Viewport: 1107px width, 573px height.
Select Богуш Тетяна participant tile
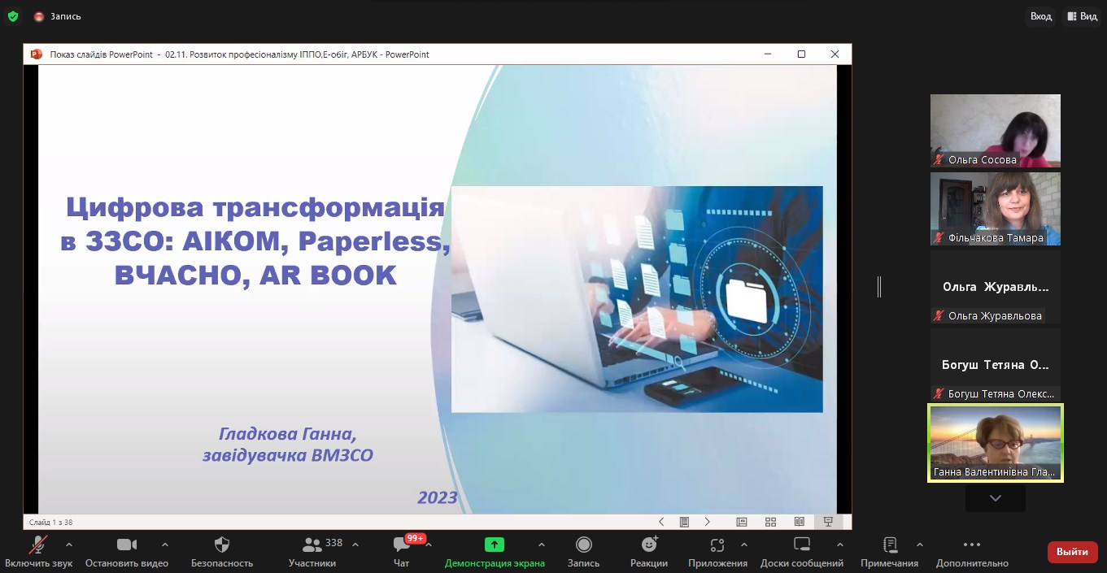pos(996,365)
